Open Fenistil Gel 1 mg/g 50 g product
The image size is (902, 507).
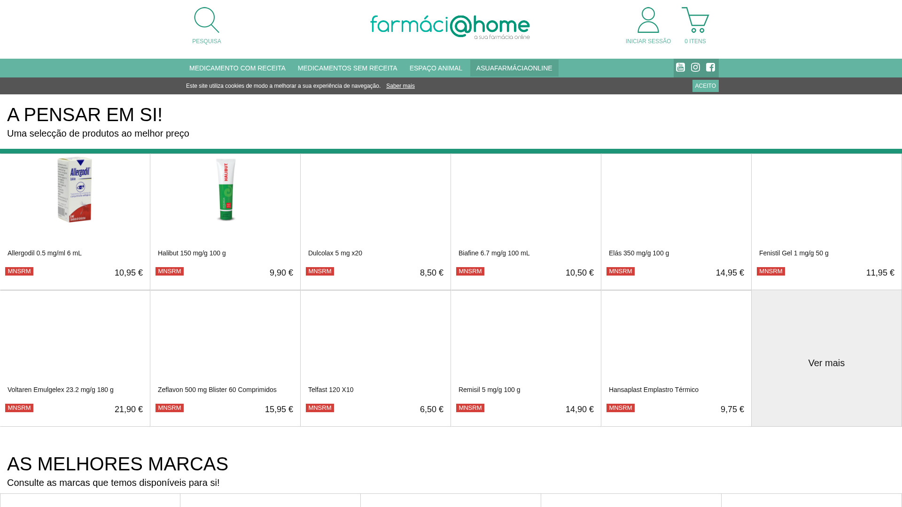click(x=794, y=253)
